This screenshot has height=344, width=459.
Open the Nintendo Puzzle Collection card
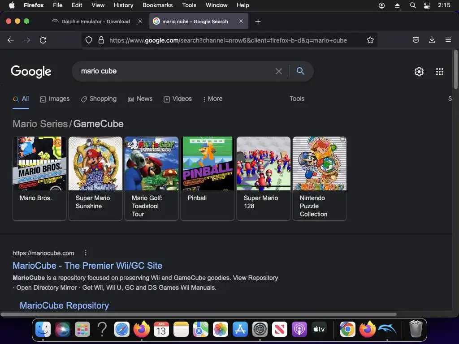[x=320, y=178]
